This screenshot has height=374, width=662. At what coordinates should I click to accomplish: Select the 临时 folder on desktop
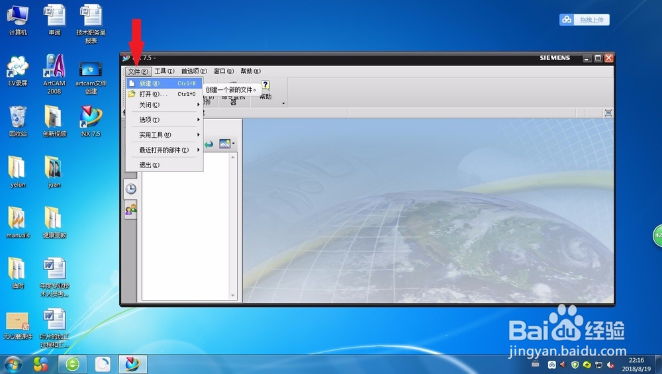[18, 273]
